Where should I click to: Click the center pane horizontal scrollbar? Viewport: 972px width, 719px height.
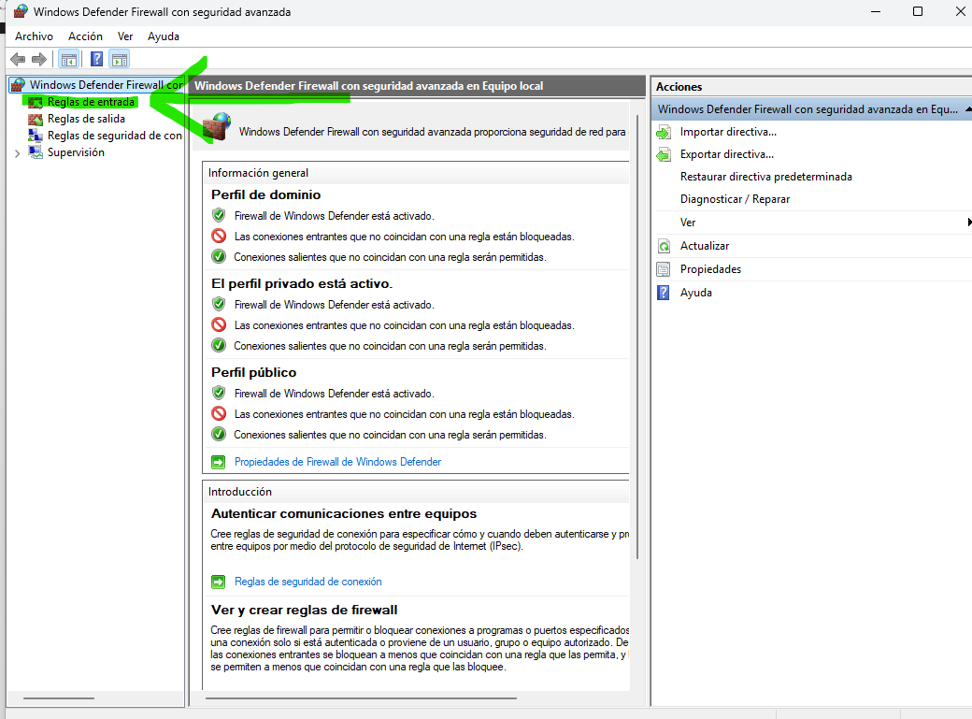point(361,698)
